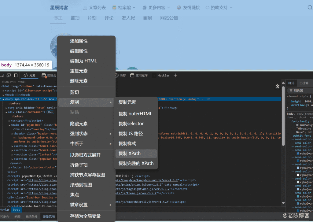Click the 文章列表 icon in site nav
313x222 pixels.
coord(85,8)
